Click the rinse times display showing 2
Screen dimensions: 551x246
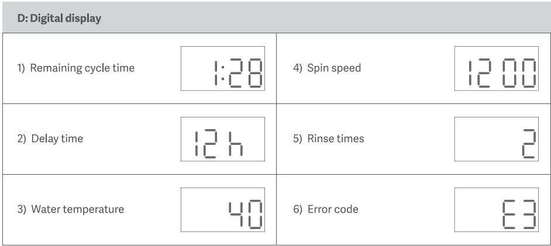496,139
